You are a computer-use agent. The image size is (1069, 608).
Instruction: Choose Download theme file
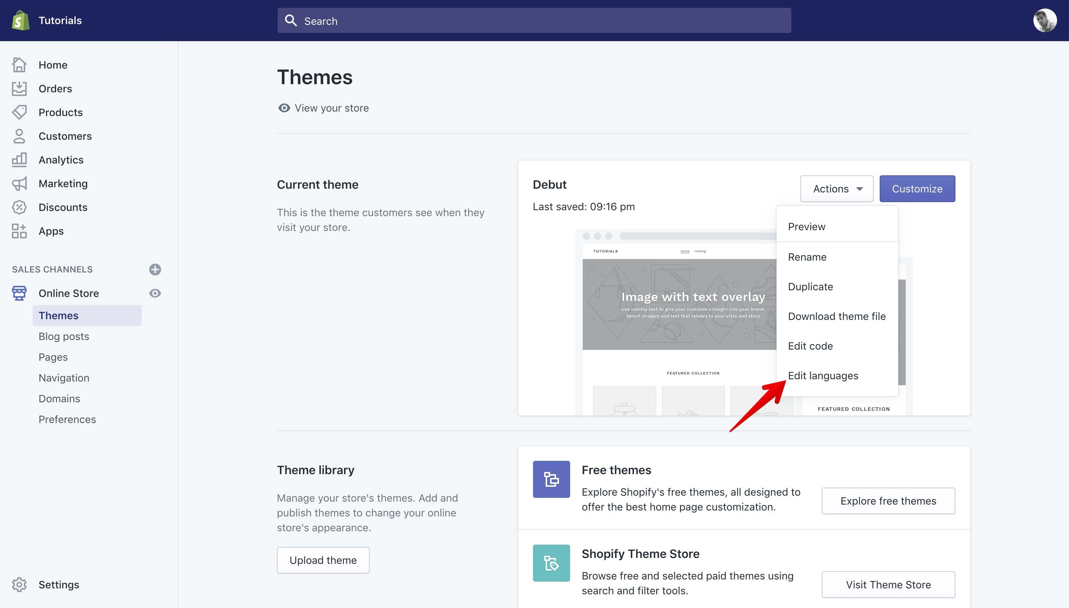coord(837,316)
